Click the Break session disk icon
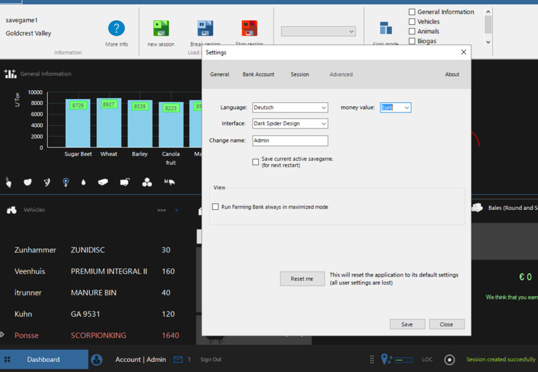This screenshot has width=538, height=372. pyautogui.click(x=204, y=28)
